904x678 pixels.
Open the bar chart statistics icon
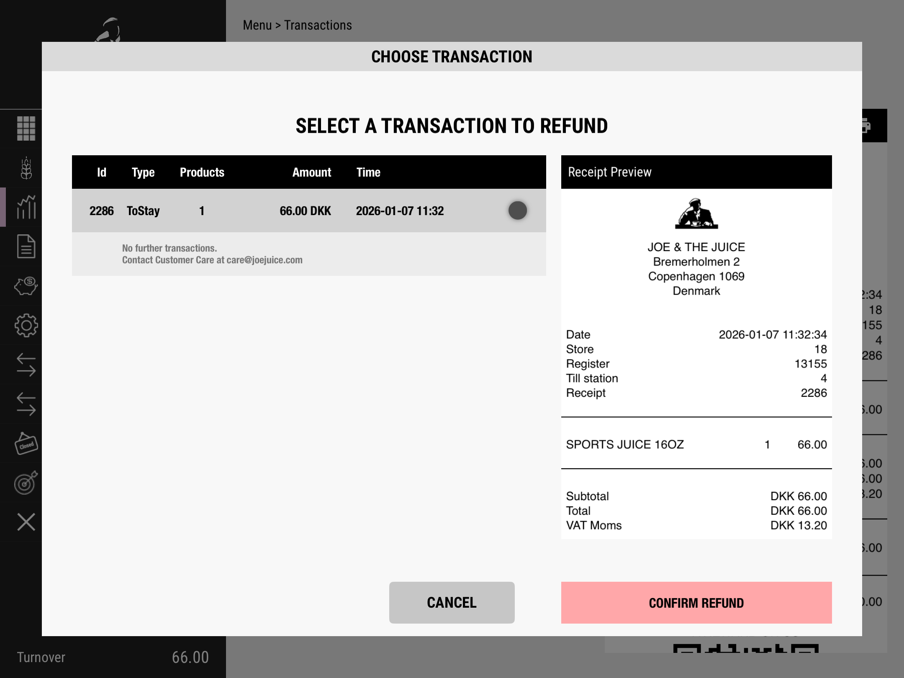pyautogui.click(x=26, y=207)
